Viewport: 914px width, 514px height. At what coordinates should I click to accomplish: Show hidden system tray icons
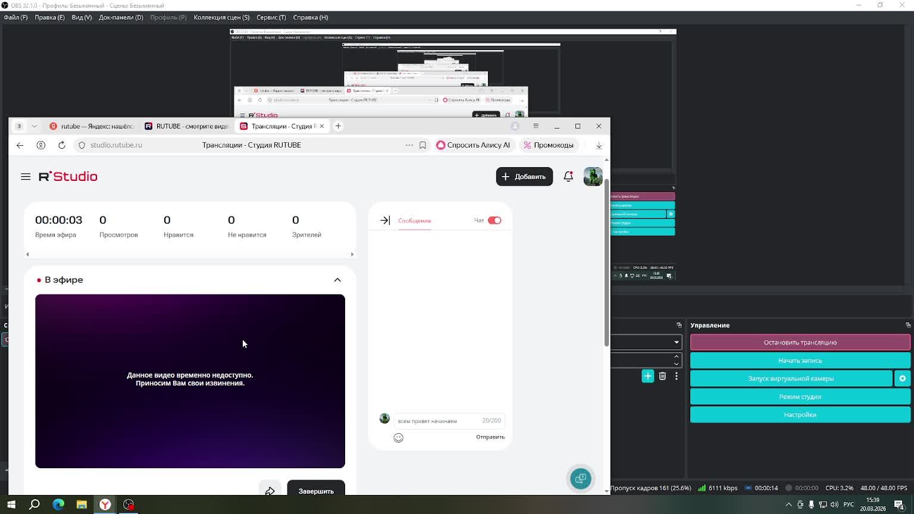point(789,504)
